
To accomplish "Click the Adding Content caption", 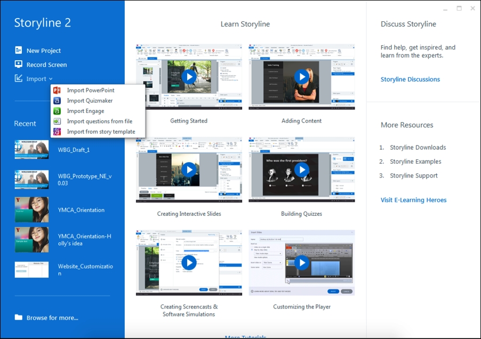I will coord(301,121).
